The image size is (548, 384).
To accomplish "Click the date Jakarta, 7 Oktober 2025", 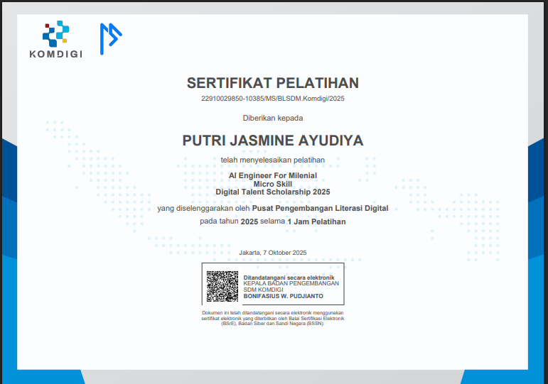I will [273, 253].
